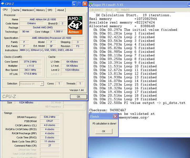
Task: Switch to the Cache tab in CPU-Z
Action: (16, 10)
